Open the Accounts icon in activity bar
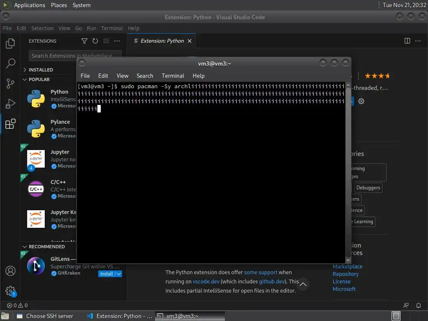428x321 pixels. click(10, 271)
